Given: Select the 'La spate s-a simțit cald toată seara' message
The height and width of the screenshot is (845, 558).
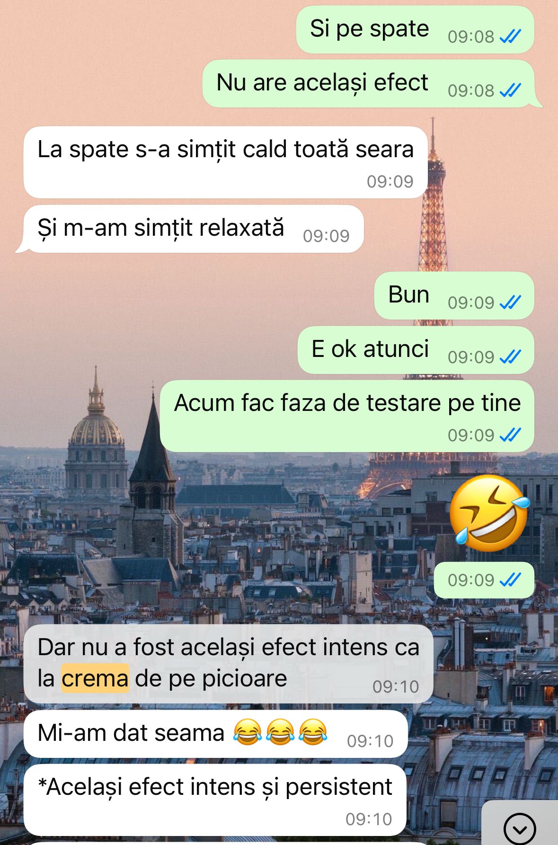Looking at the screenshot, I should pos(226,162).
